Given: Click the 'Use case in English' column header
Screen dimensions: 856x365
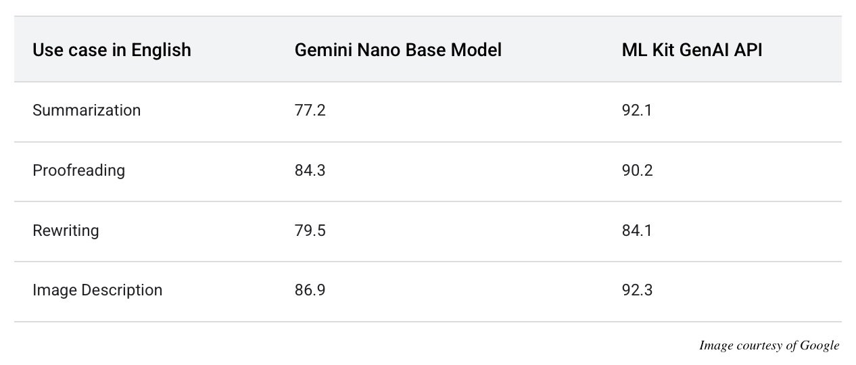Looking at the screenshot, I should click(x=112, y=50).
